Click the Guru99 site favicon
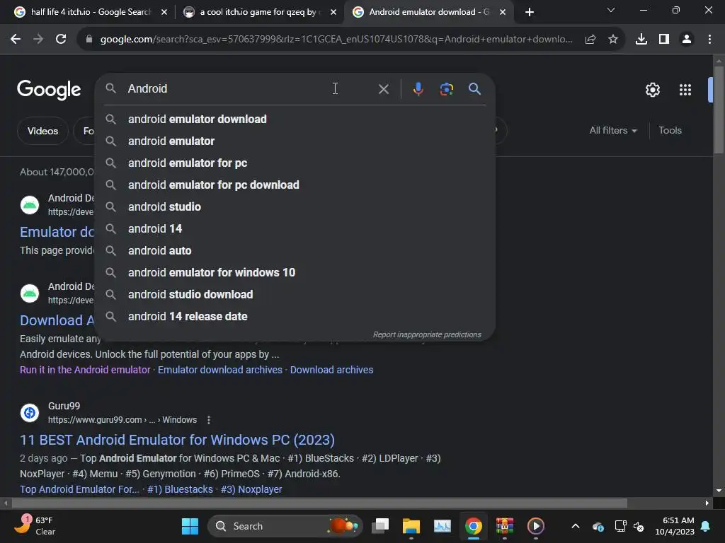 (30, 412)
